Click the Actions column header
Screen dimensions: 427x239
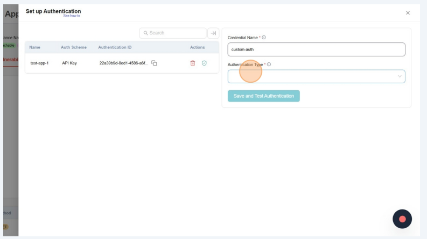pyautogui.click(x=197, y=47)
